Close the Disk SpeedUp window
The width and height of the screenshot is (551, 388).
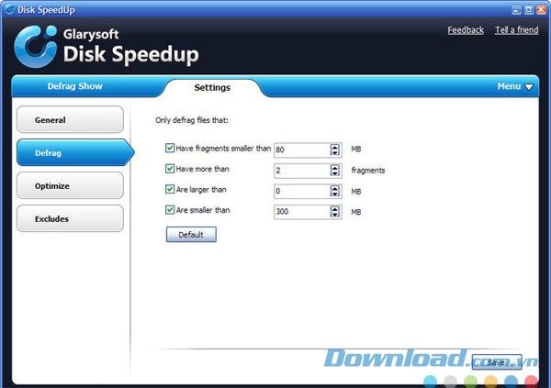(x=542, y=10)
